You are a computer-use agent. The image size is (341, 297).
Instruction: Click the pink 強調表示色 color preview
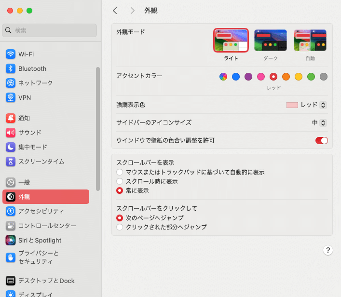(292, 105)
